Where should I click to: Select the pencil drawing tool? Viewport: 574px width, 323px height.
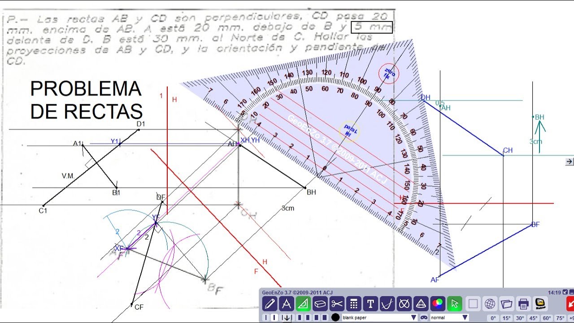(x=270, y=304)
